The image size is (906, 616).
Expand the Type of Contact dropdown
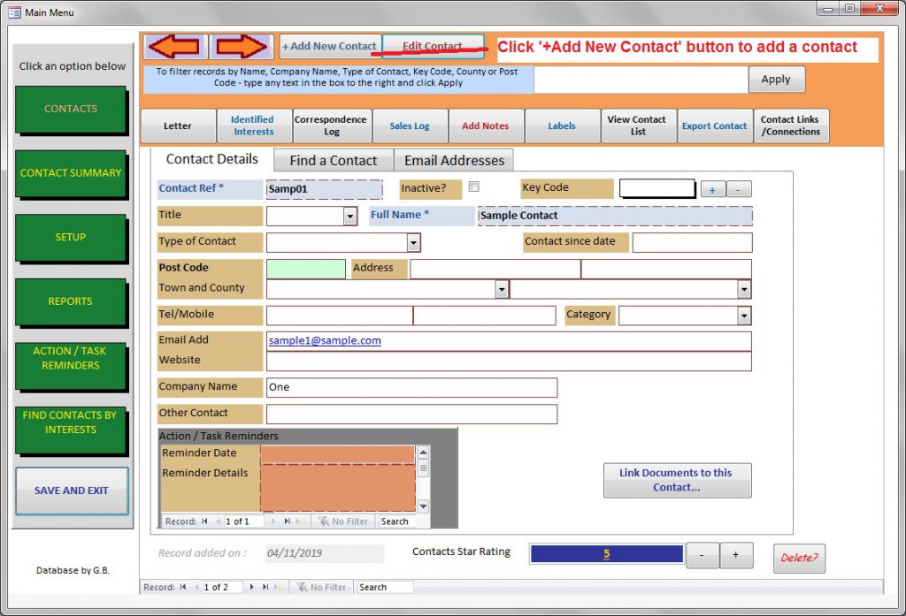click(413, 243)
